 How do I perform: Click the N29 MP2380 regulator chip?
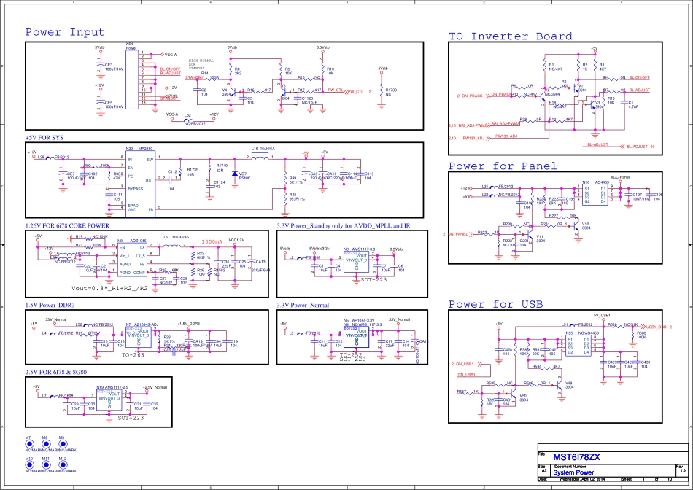point(140,182)
